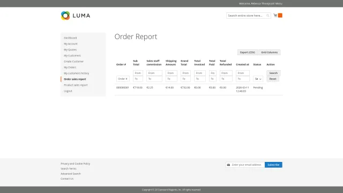This screenshot has height=193, width=343.
Task: Focus Total Invoiced To field
Action: pyautogui.click(x=200, y=79)
